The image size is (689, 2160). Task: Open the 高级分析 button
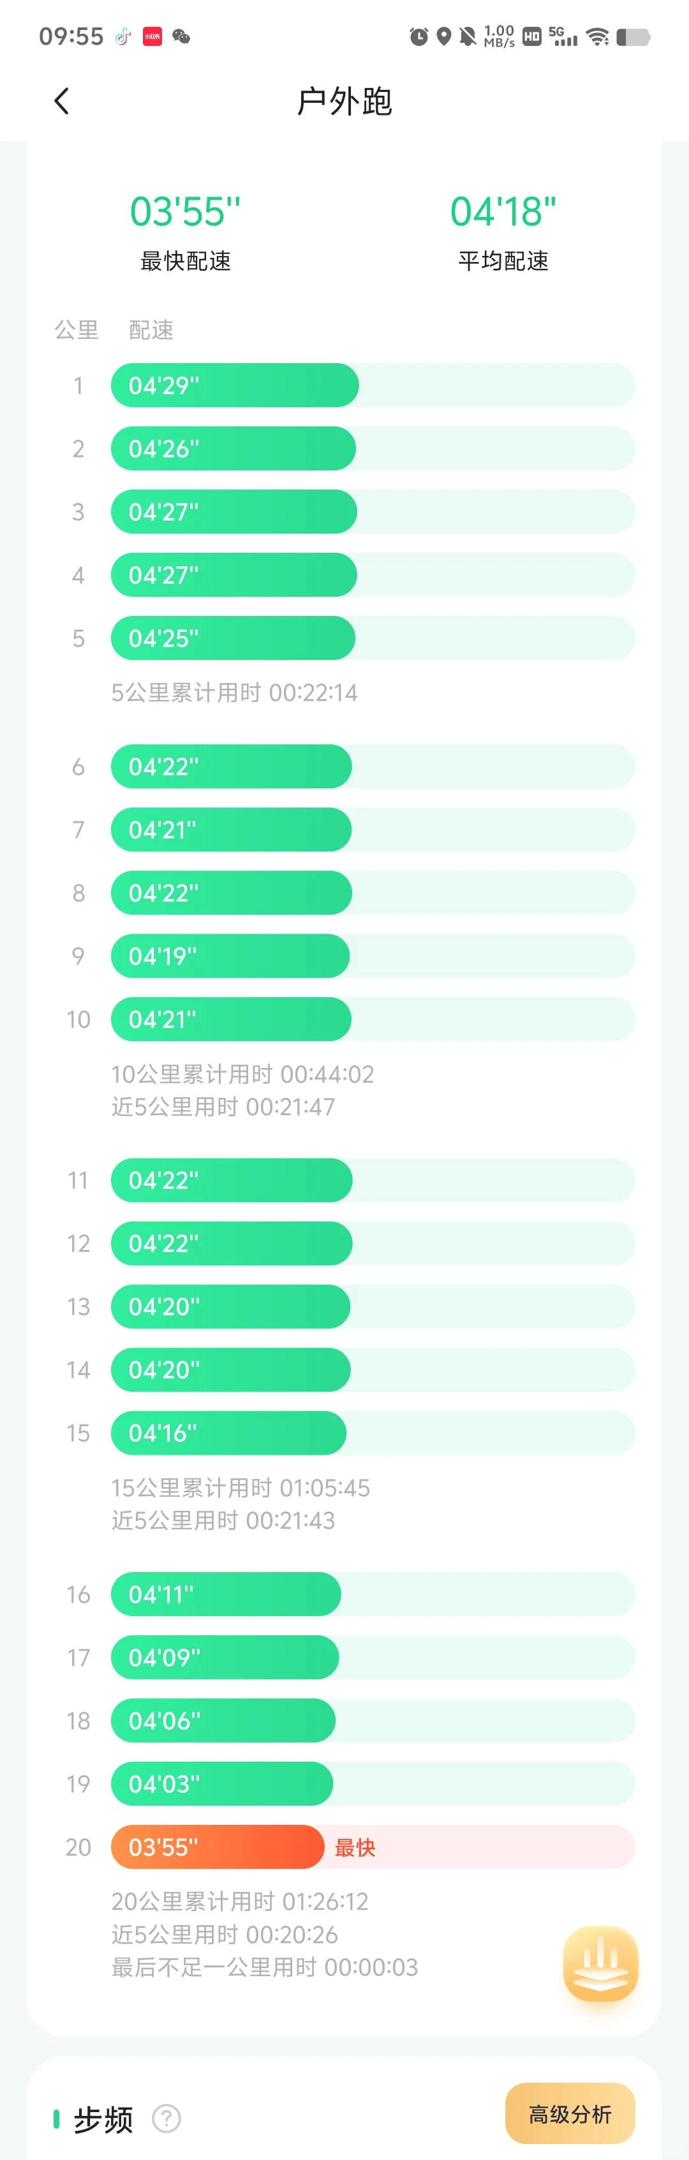coord(570,2114)
